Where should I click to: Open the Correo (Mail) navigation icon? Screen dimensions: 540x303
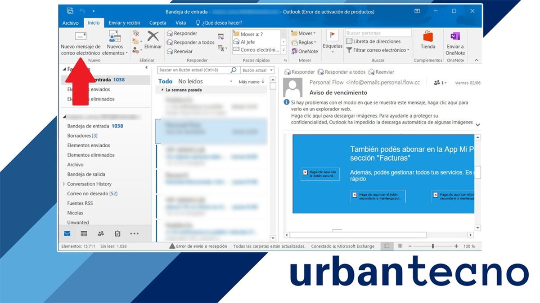pos(68,233)
